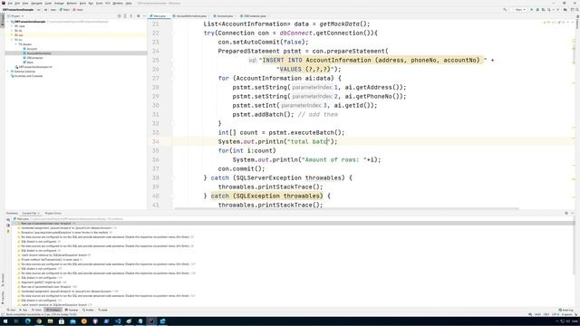Open the Refactor menu
Image resolution: width=580 pixels, height=326 pixels.
pyautogui.click(x=72, y=4)
